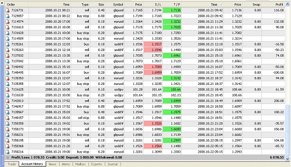The height and width of the screenshot is (167, 291).
Task: Click the order icon for order 7140495
Action: click(7, 72)
